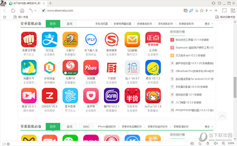The height and width of the screenshot is (146, 237).
Task: Open the 捡人 V4.9.7 app icon
Action: click(x=132, y=67)
